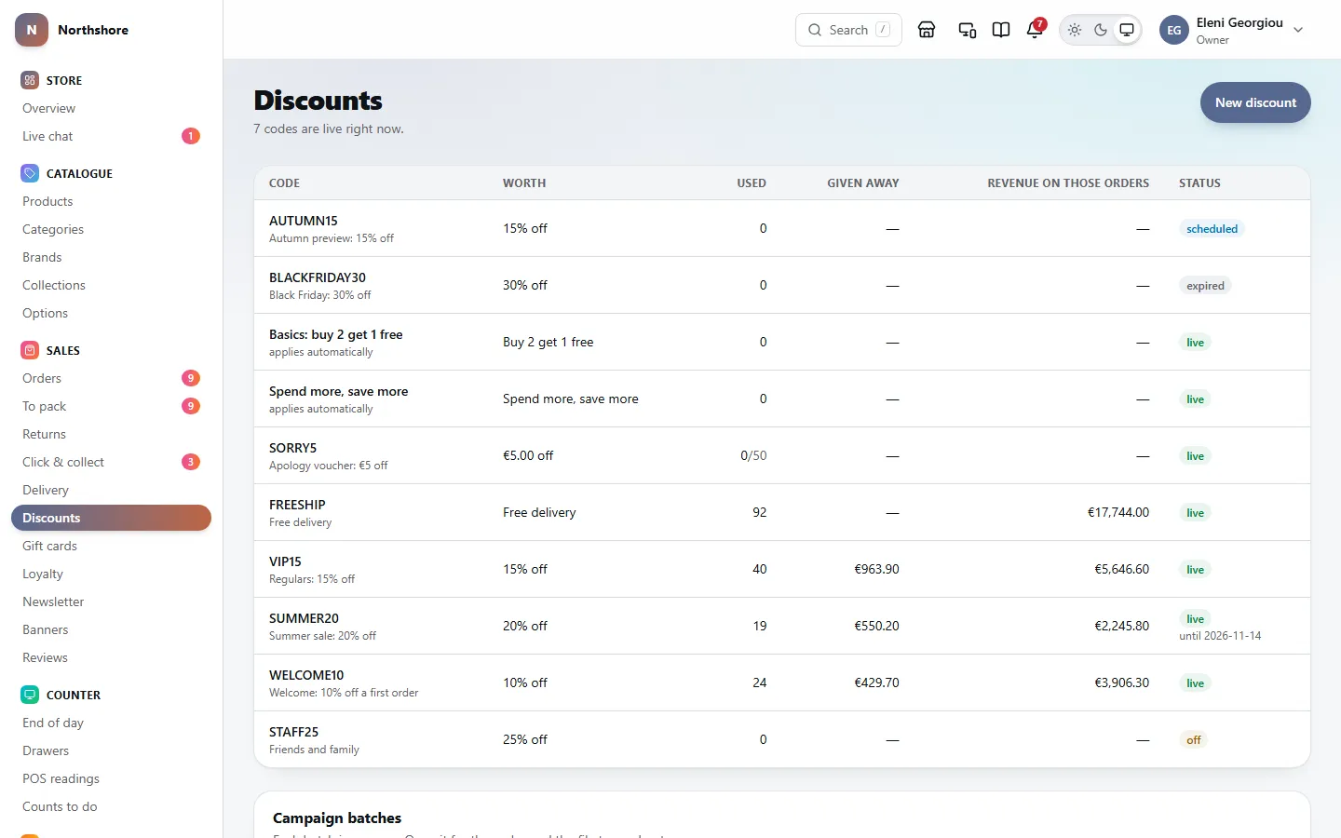
Task: Switch to dark theme moon icon
Action: tap(1101, 30)
